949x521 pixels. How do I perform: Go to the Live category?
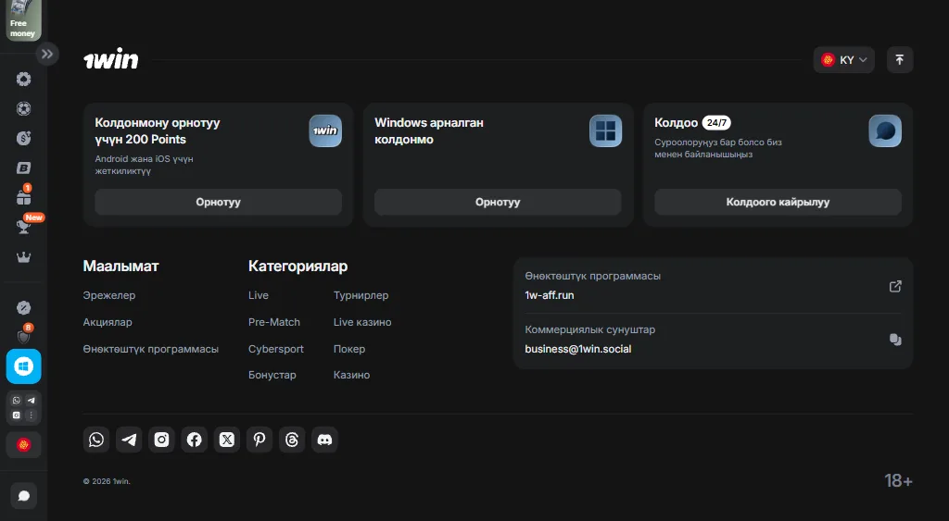259,295
